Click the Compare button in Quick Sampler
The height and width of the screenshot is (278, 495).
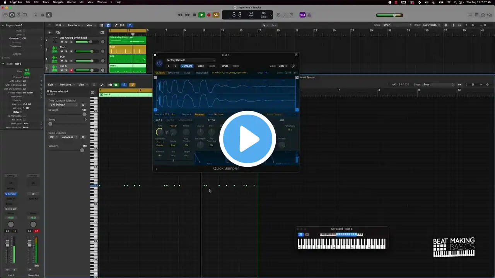[187, 66]
